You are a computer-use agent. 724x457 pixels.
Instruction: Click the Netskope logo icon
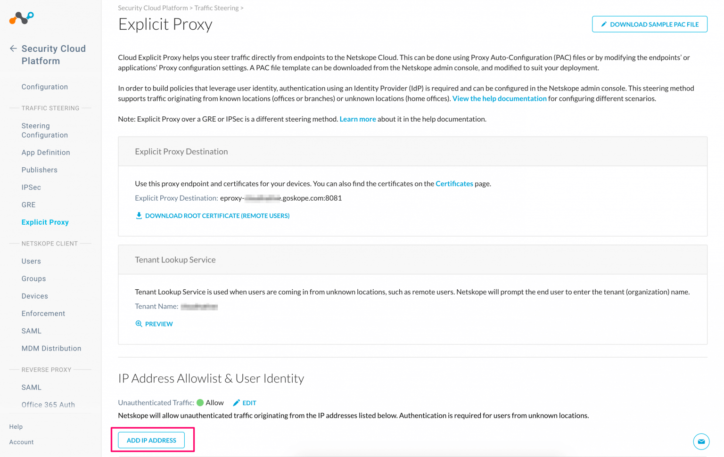pyautogui.click(x=21, y=18)
